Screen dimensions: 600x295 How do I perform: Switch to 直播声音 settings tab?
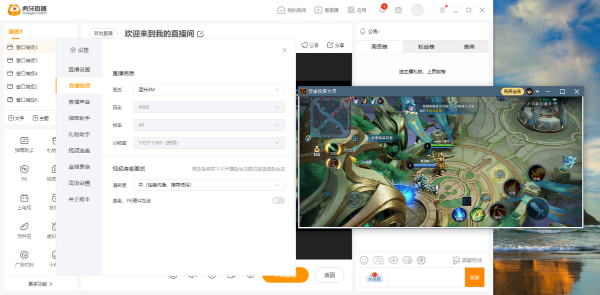[79, 102]
